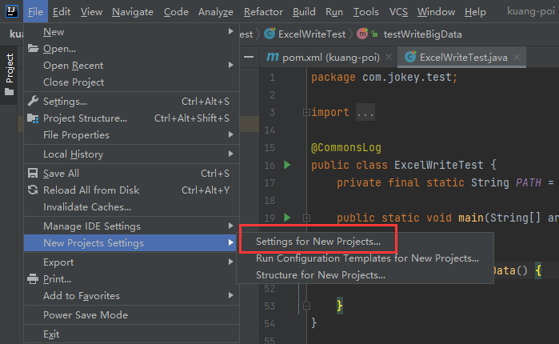Click the run gutter icon beside line 16
559x344 pixels.
point(287,165)
